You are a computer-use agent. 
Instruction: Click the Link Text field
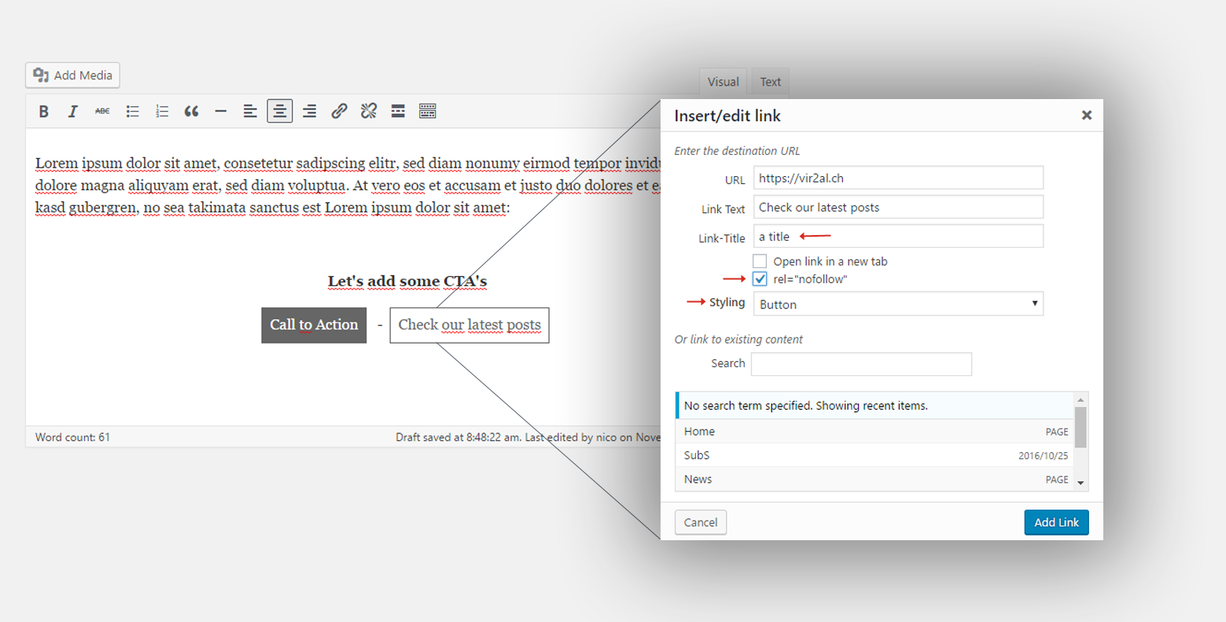(x=898, y=207)
